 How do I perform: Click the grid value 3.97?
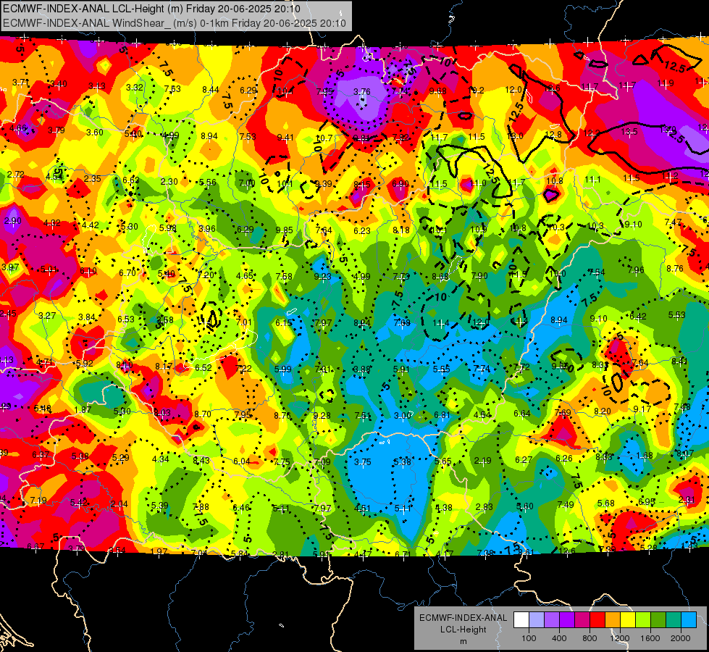tap(10, 267)
